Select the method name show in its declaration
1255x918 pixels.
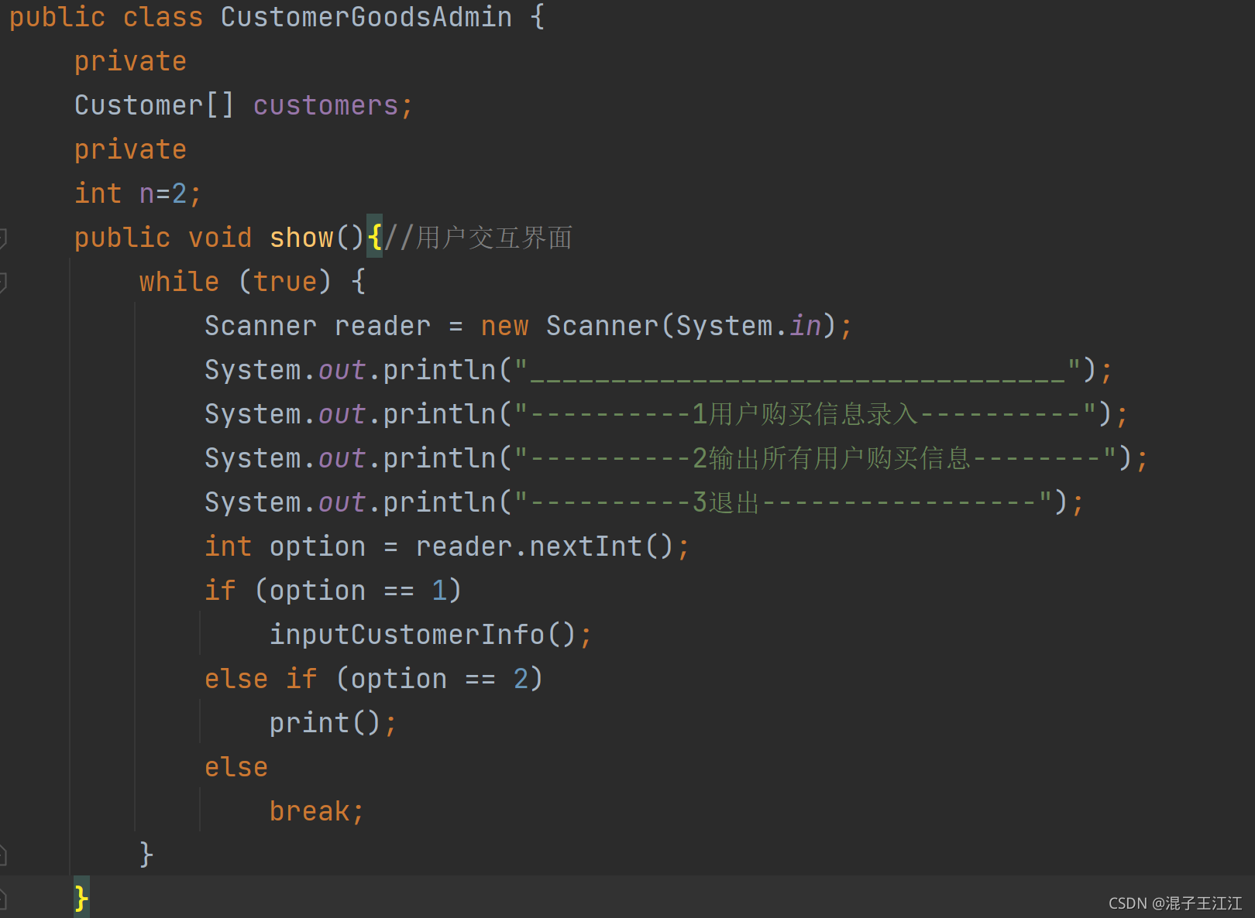coord(302,237)
